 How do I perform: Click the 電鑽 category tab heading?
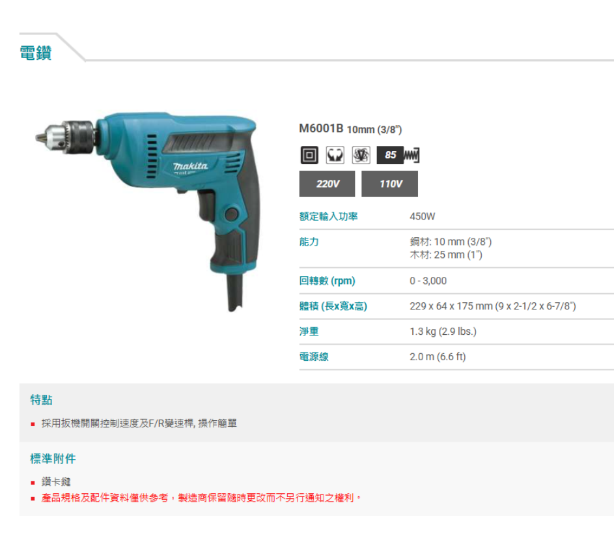pyautogui.click(x=36, y=53)
